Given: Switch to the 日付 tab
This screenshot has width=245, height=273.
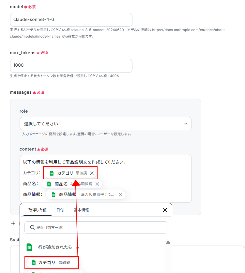Looking at the screenshot, I should 60,210.
